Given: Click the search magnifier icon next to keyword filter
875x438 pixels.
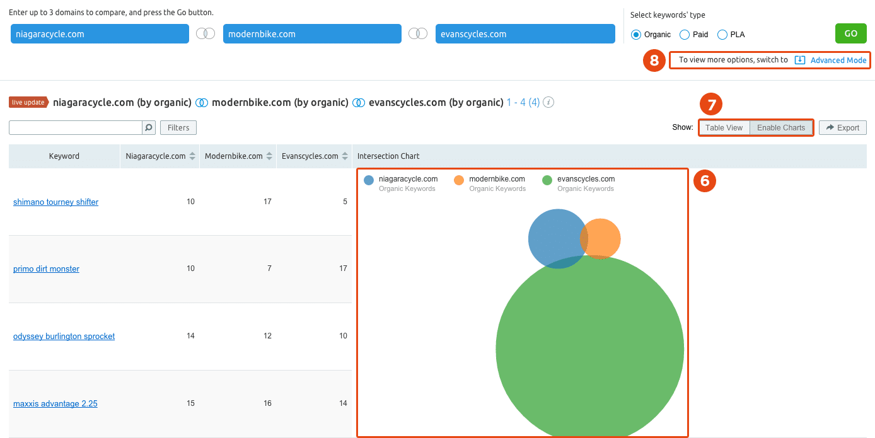Looking at the screenshot, I should point(149,128).
